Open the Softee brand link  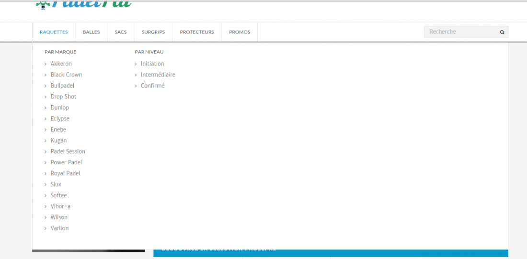(x=59, y=195)
